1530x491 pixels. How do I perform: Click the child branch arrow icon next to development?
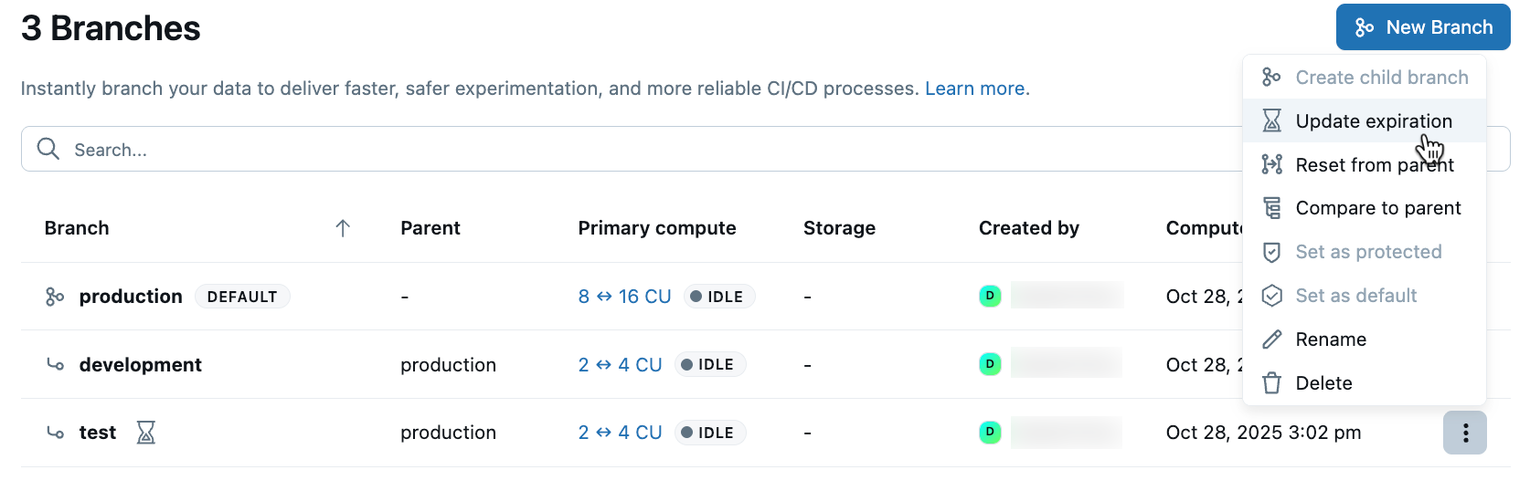pos(55,364)
